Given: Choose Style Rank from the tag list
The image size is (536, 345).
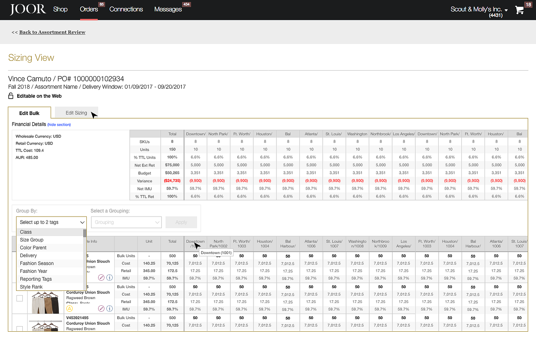Looking at the screenshot, I should pyautogui.click(x=50, y=287).
